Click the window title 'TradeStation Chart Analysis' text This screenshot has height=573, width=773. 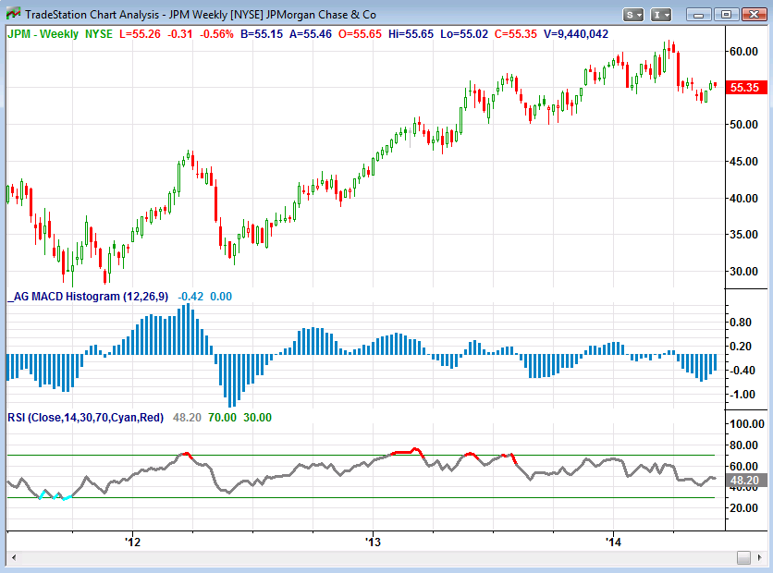click(92, 15)
